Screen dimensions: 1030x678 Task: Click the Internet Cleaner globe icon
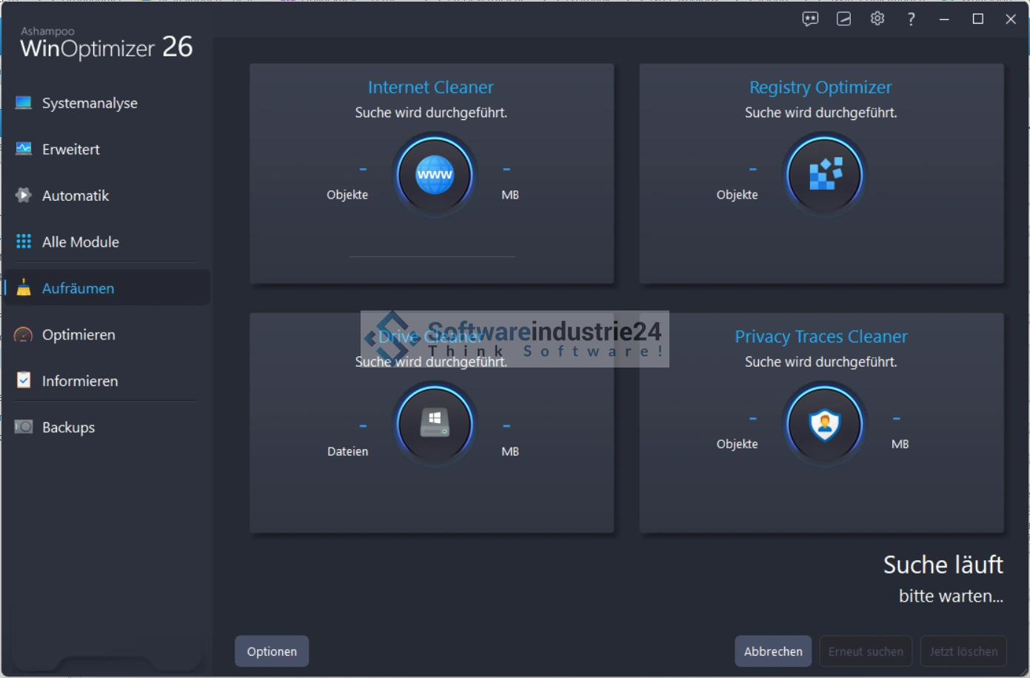[x=435, y=175]
